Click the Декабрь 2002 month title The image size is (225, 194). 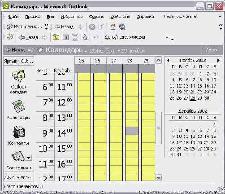point(193,111)
